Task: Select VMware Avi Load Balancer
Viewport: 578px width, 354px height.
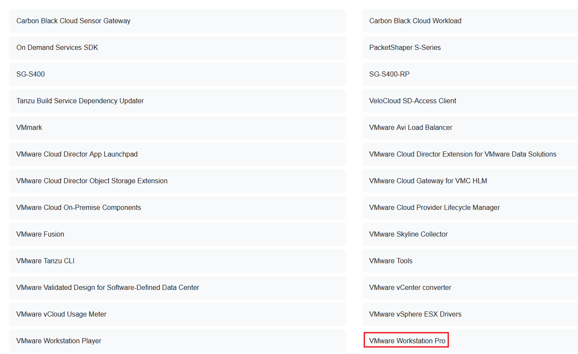Action: (470, 128)
